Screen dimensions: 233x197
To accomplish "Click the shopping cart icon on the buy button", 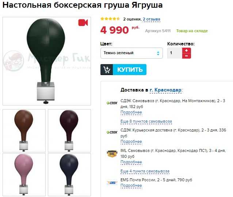I will (107, 70).
